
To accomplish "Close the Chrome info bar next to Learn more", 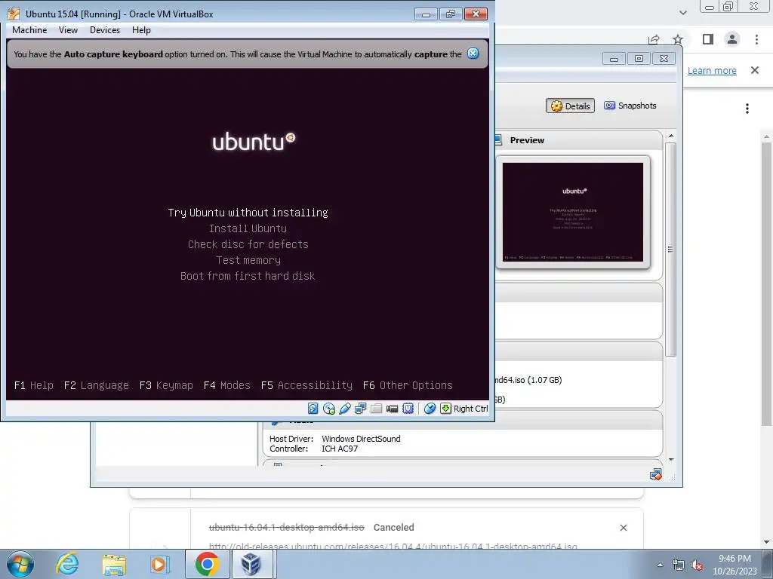I will [x=755, y=70].
